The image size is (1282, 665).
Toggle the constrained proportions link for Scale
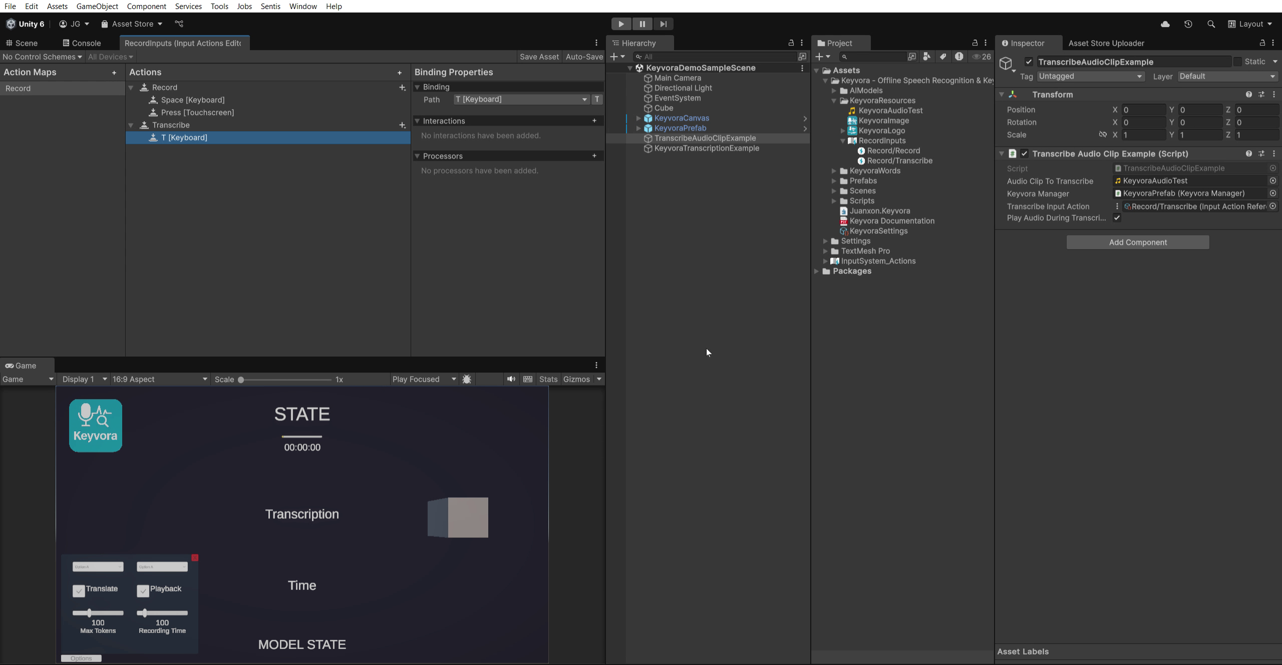point(1103,135)
